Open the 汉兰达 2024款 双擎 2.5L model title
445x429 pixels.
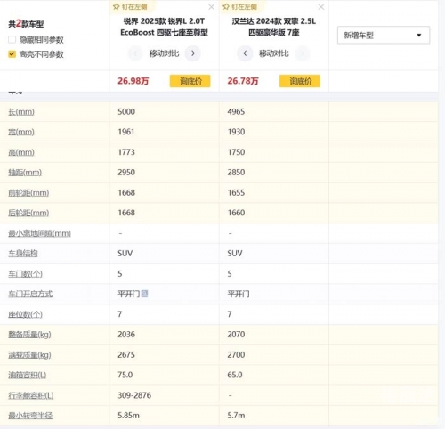click(274, 27)
